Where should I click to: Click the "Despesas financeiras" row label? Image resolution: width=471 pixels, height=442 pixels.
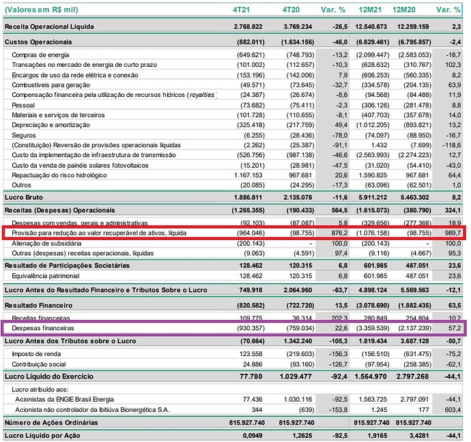pos(43,328)
